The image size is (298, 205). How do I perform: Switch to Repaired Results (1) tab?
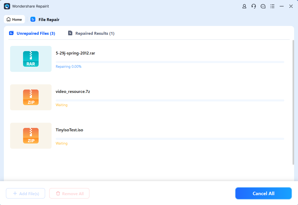91,33
